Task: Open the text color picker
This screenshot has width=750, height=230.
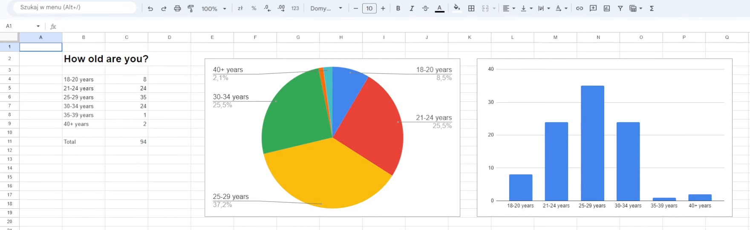Action: click(439, 9)
